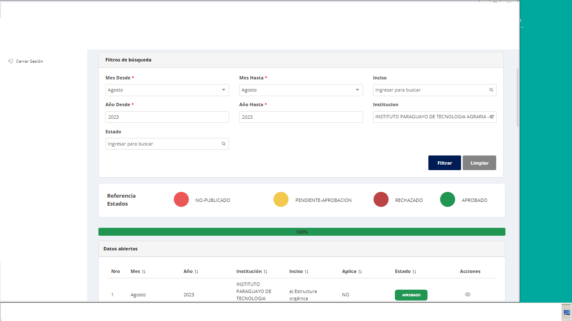Click the icon at end of Institucion field
572x321 pixels.
[492, 117]
